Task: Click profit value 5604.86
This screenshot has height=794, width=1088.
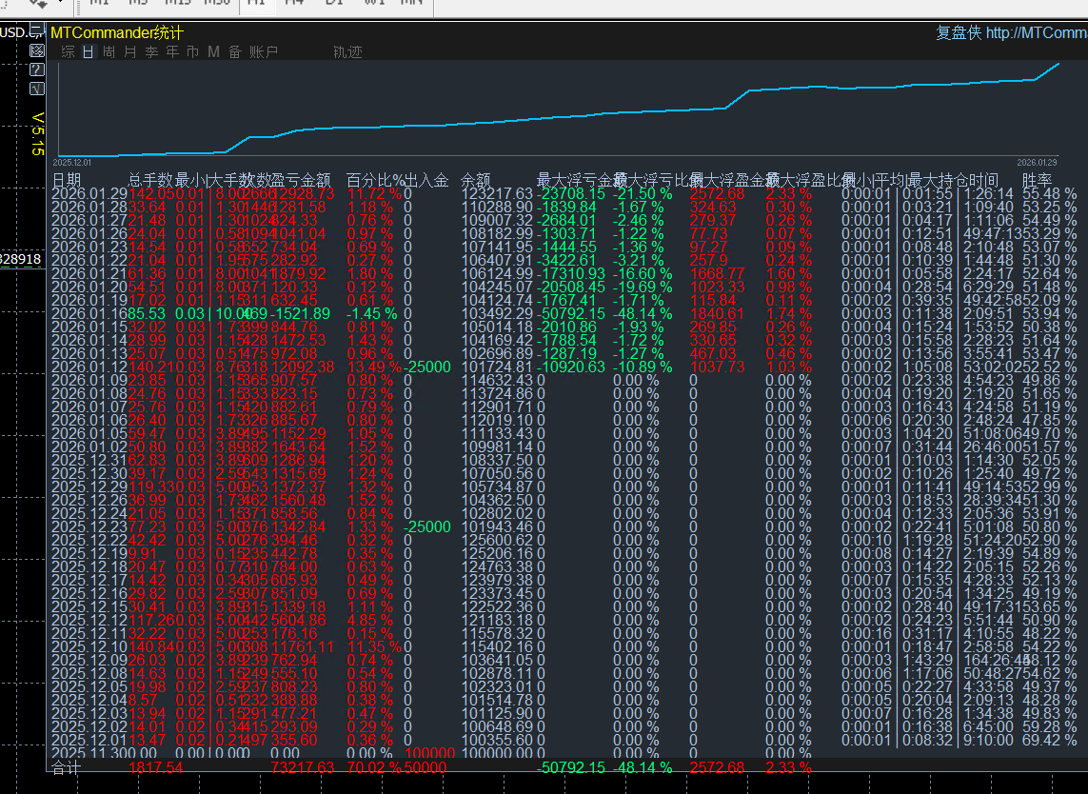Action: pyautogui.click(x=298, y=621)
